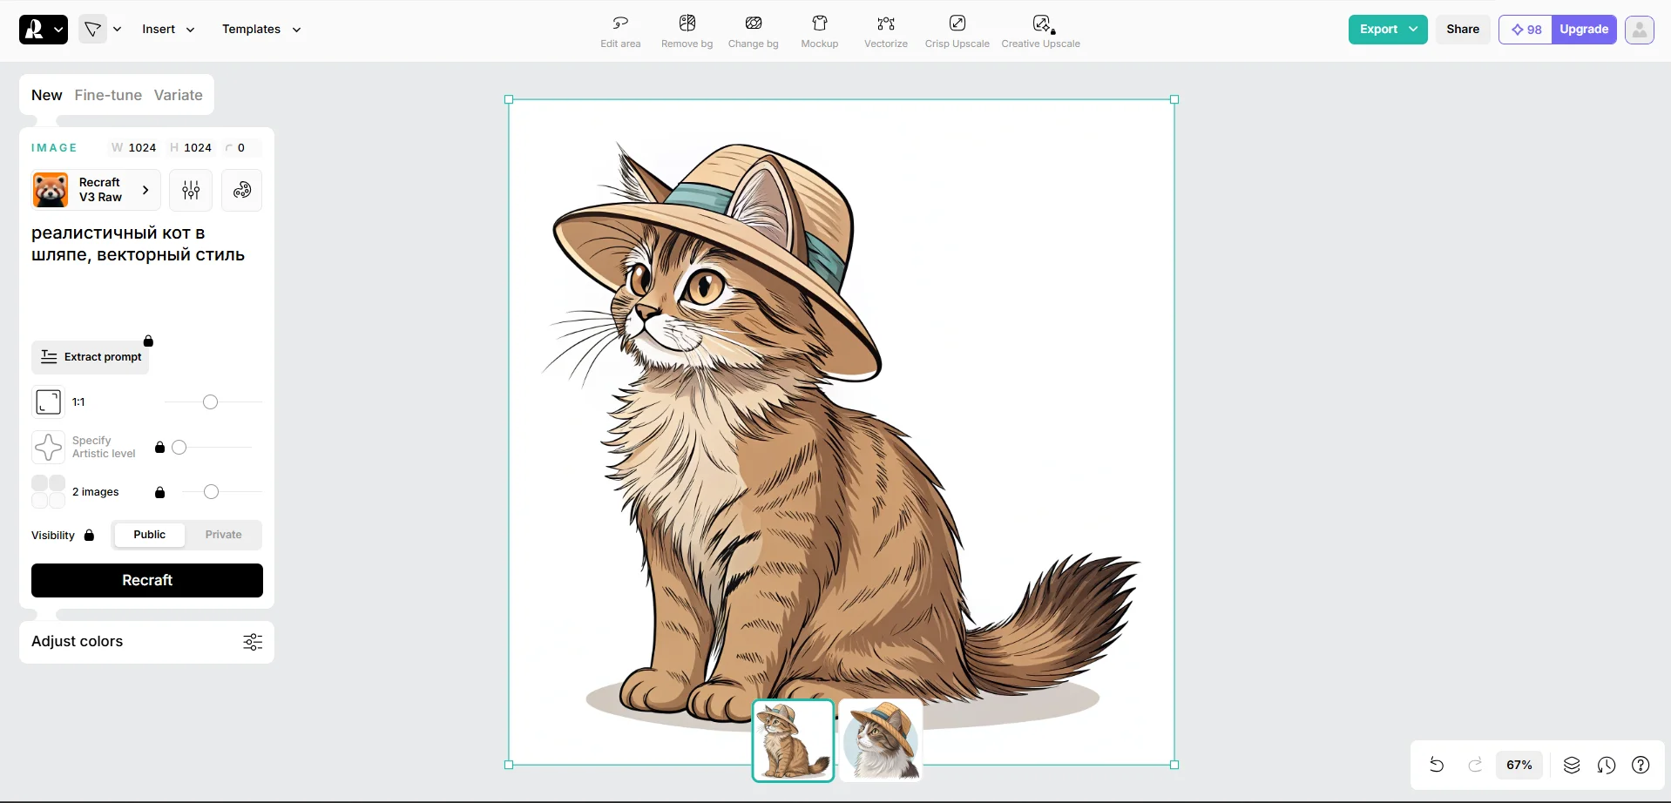Open the Mockup tool
The height and width of the screenshot is (803, 1671).
coord(820,31)
